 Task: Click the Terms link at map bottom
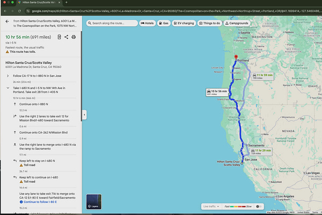[x=315, y=212]
